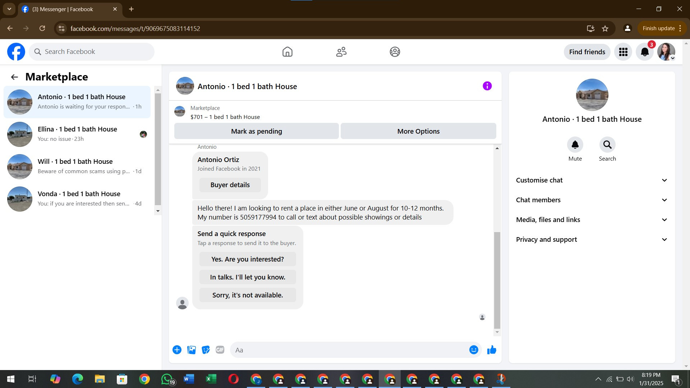Open the Facebook home logo
The height and width of the screenshot is (388, 690).
click(x=16, y=52)
